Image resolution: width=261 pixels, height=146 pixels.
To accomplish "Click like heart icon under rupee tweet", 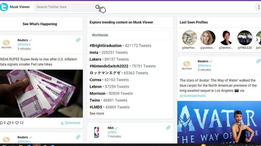I will click(17, 123).
